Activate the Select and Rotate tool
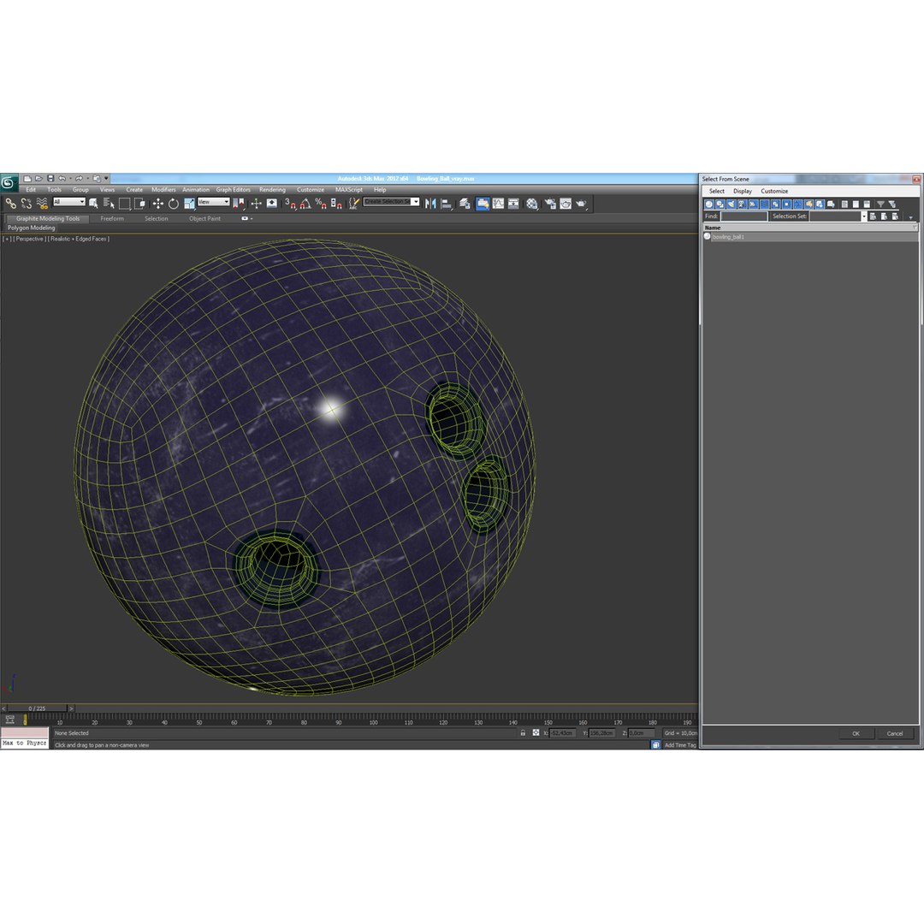Viewport: 924px width, 924px height. click(x=173, y=204)
